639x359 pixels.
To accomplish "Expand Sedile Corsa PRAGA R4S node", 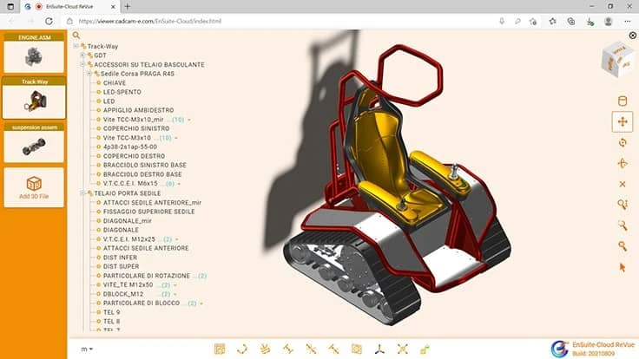I will (x=89, y=74).
